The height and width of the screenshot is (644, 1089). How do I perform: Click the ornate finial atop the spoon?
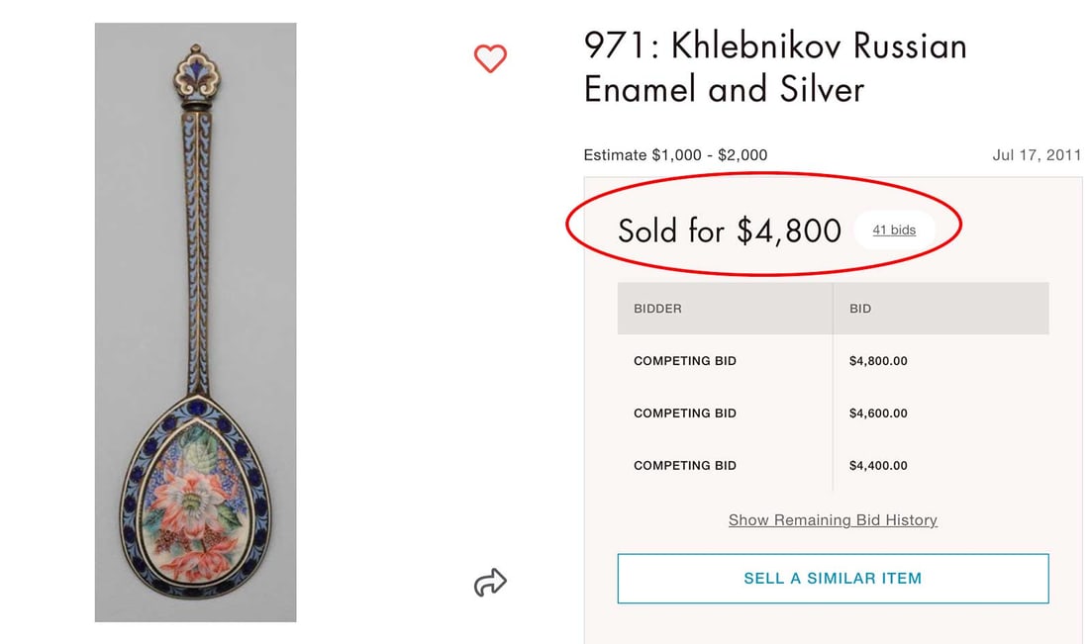pyautogui.click(x=197, y=73)
